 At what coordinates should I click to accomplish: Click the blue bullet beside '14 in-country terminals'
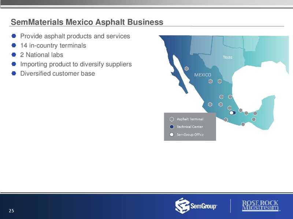tap(14, 45)
